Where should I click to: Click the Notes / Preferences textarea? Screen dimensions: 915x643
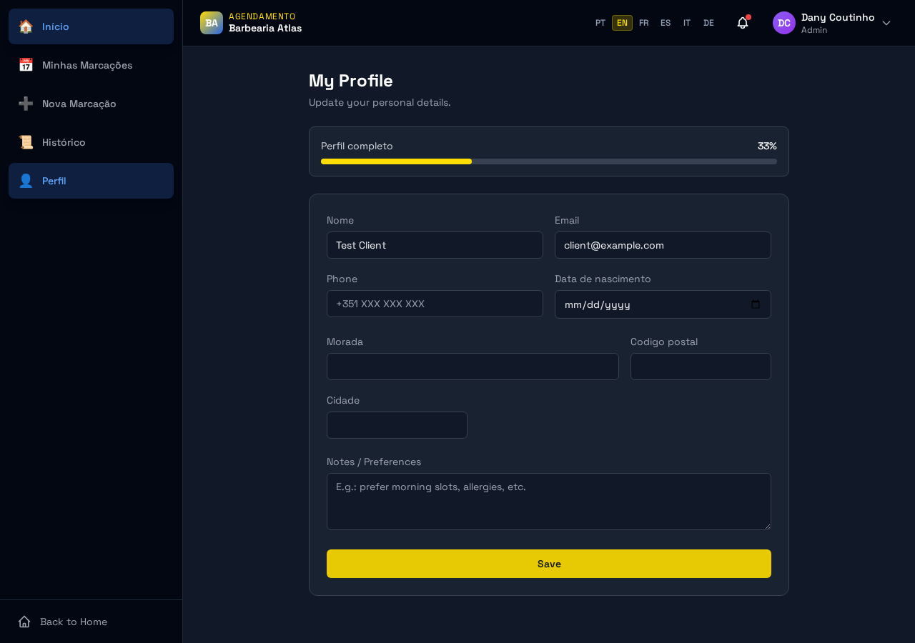[x=549, y=502]
